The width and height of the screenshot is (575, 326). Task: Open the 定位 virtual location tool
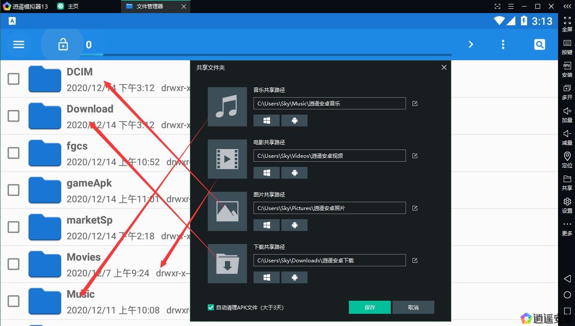pos(567,160)
